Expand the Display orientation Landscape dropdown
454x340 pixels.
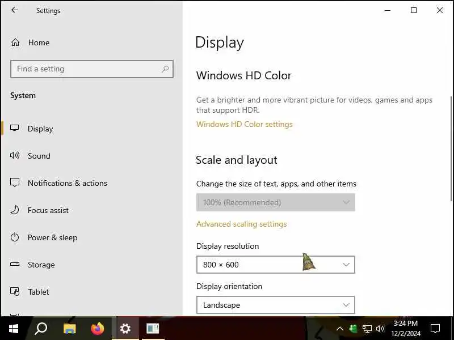[x=276, y=305]
